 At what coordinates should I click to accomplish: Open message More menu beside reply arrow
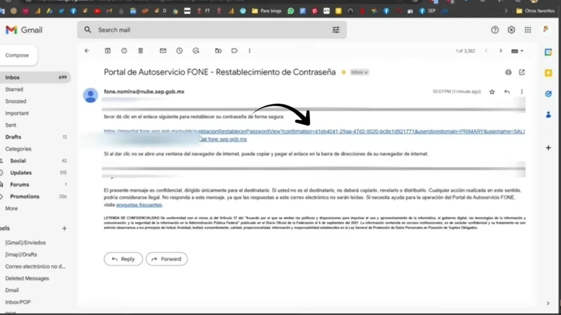pos(522,92)
